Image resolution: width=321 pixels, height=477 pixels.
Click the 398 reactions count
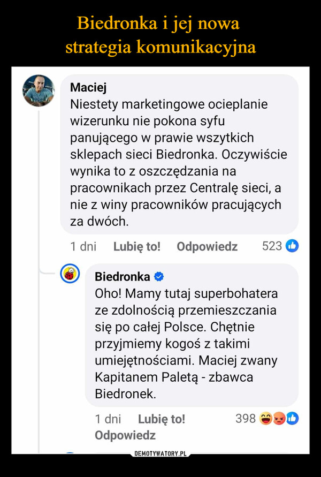(245, 419)
